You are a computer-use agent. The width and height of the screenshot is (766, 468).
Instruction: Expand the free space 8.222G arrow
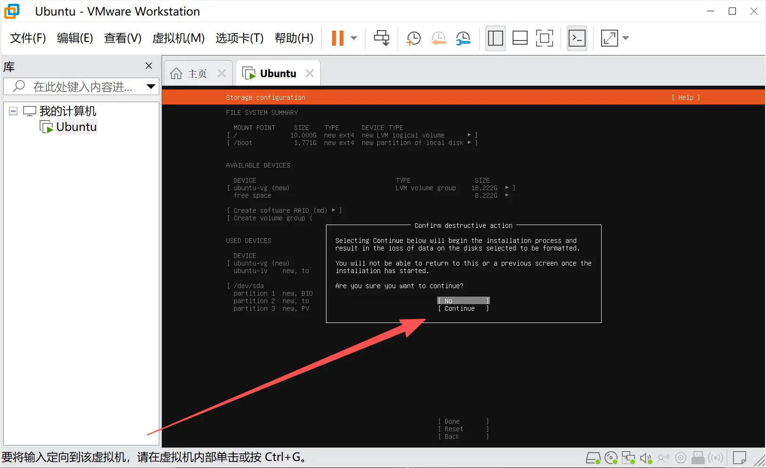tap(507, 195)
